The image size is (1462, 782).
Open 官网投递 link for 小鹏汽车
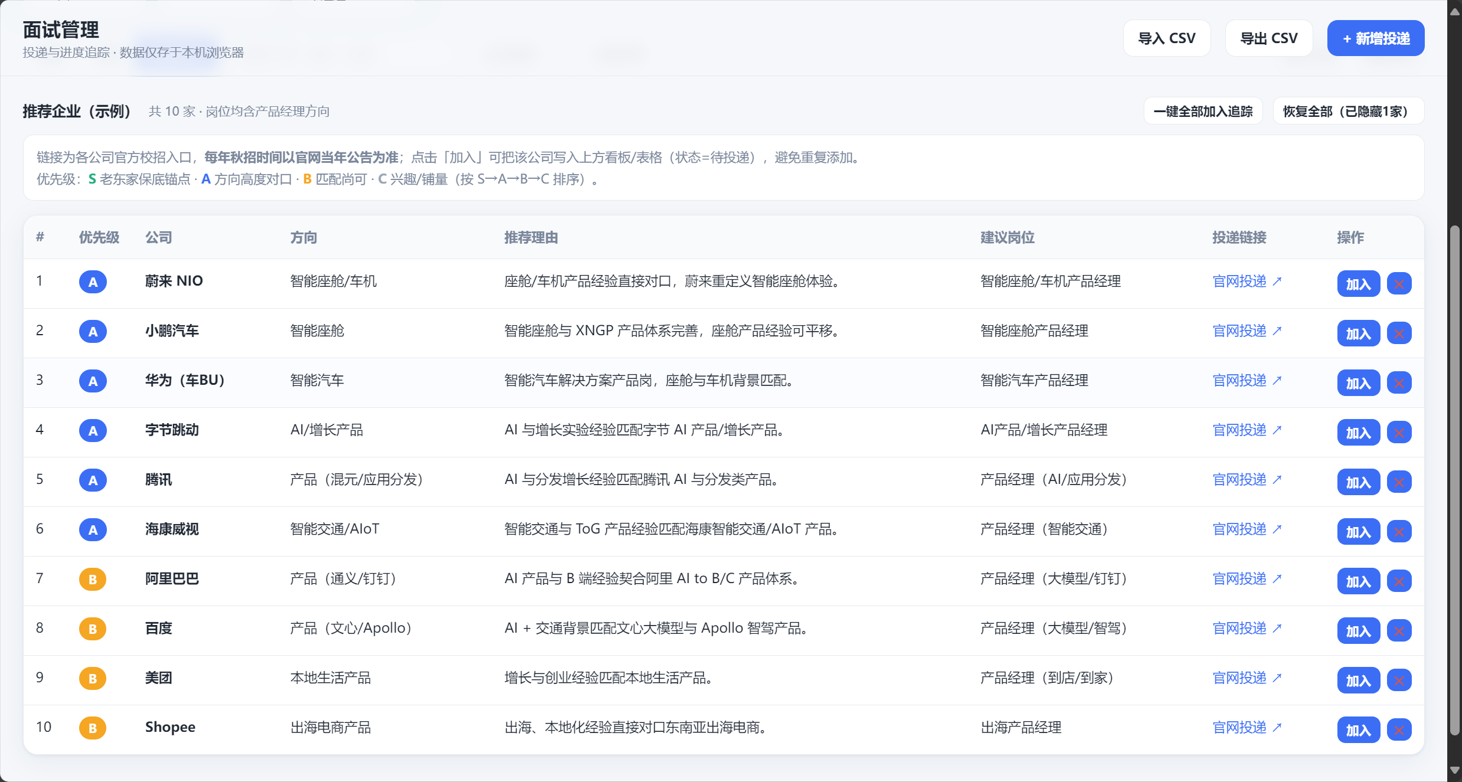(x=1246, y=331)
